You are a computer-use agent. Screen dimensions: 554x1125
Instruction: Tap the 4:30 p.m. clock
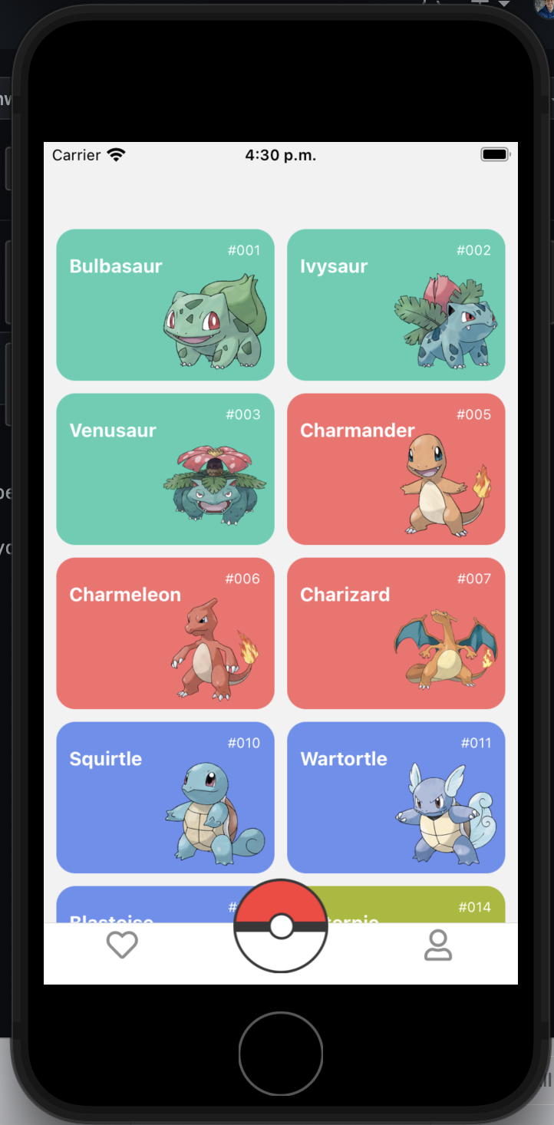coord(281,155)
